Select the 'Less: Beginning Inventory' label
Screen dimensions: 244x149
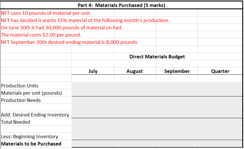point(30,137)
